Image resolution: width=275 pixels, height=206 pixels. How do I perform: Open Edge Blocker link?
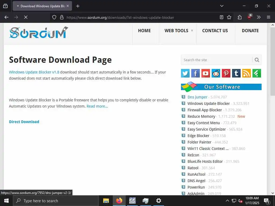click(x=198, y=136)
